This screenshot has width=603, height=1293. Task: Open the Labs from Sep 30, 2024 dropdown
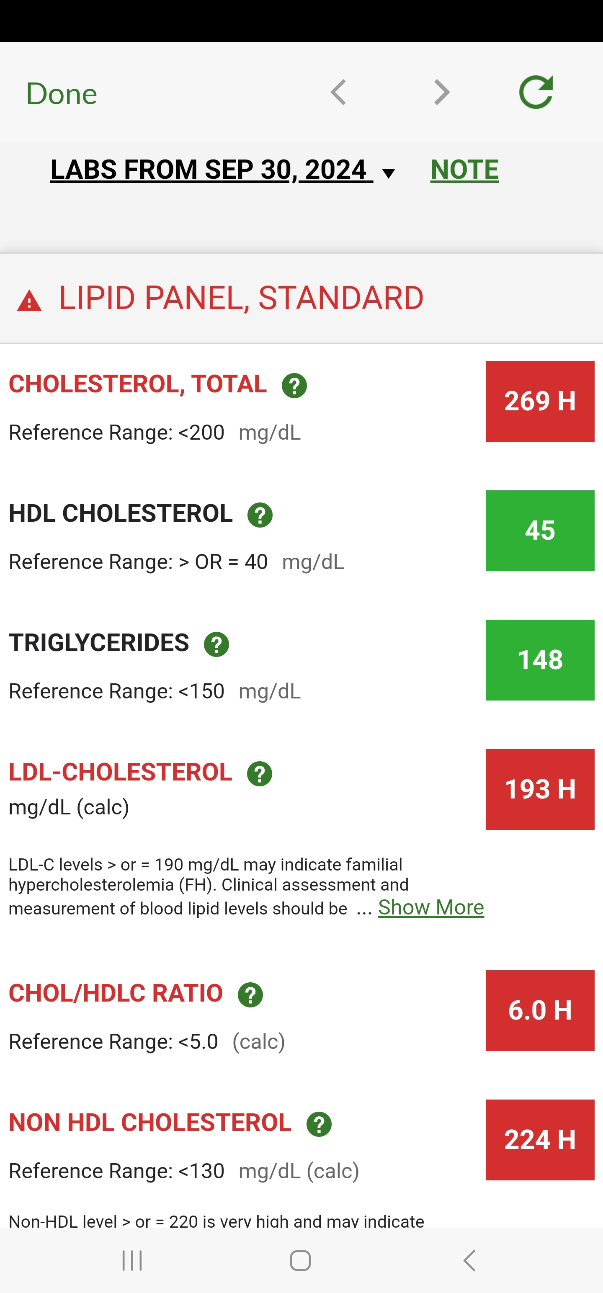coord(223,170)
